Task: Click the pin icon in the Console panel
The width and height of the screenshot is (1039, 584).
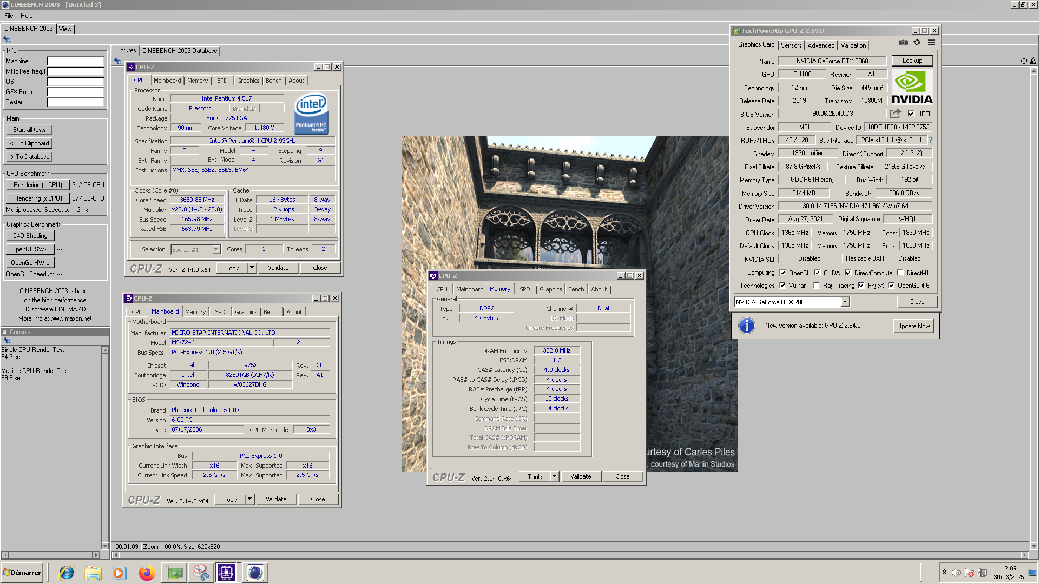Action: [7, 341]
